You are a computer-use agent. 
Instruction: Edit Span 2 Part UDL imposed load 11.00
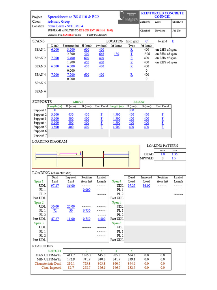point(71,219)
